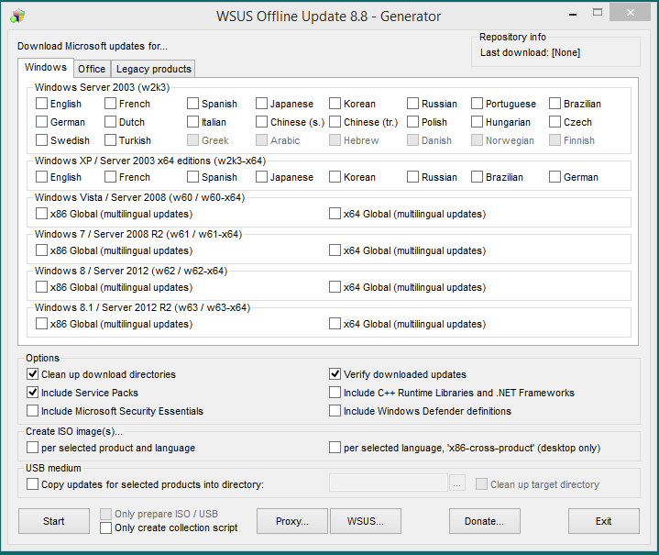Screen dimensions: 659x555
Task: Select the Windows tab
Action: 46,67
